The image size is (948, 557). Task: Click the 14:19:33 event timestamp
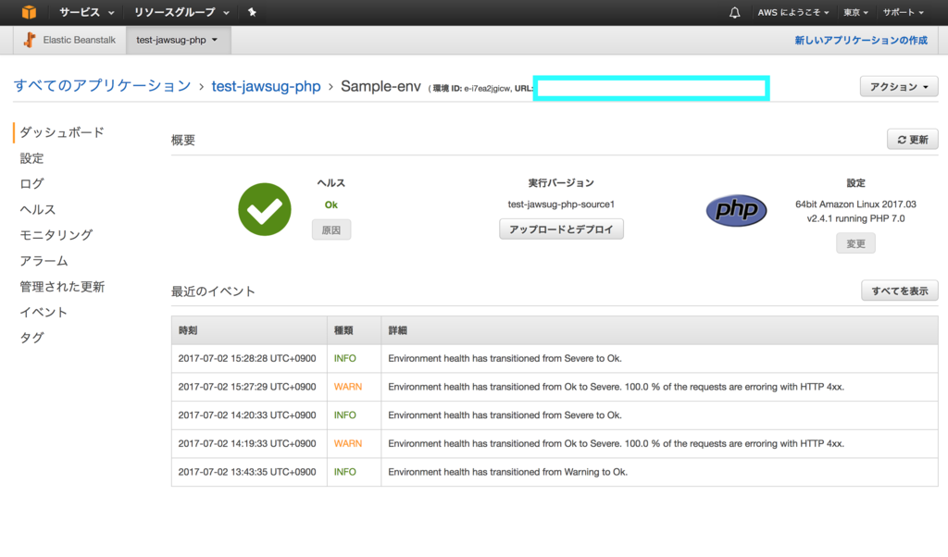246,443
